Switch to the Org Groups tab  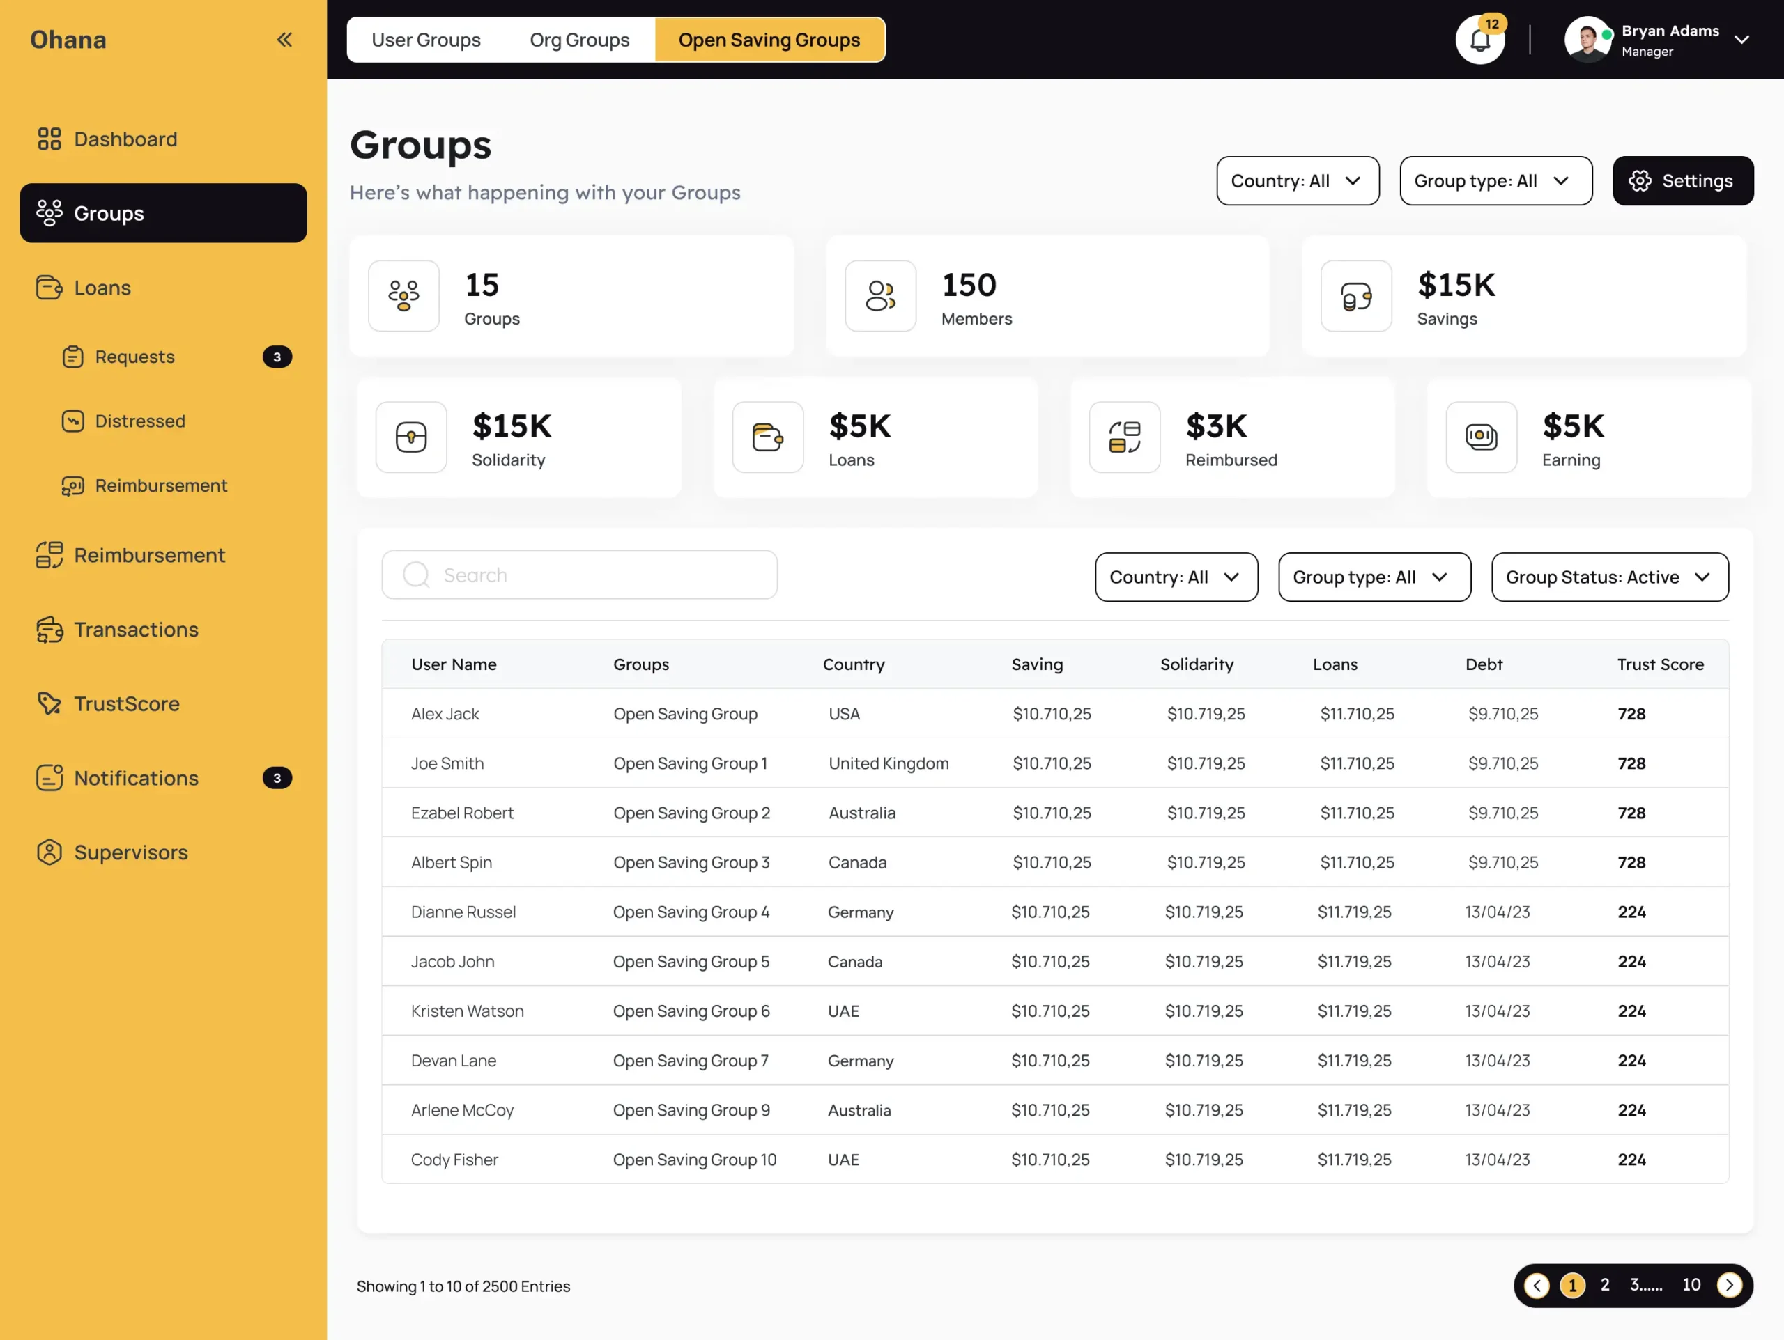pyautogui.click(x=579, y=40)
